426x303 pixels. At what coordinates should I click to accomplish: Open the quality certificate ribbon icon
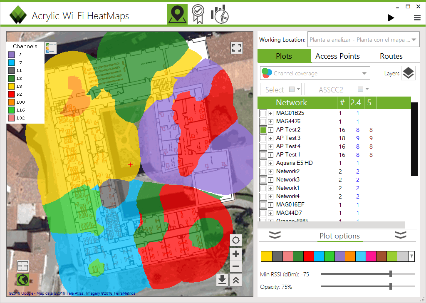pos(198,14)
